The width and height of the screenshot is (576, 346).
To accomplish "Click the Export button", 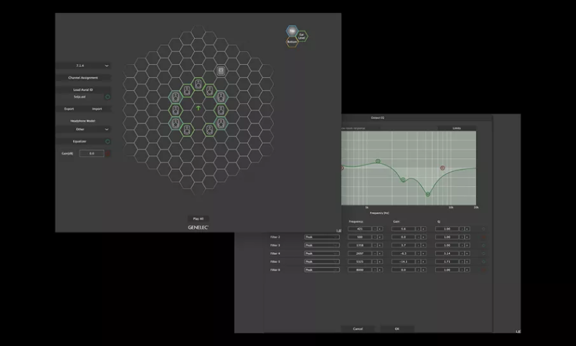I will [x=69, y=108].
